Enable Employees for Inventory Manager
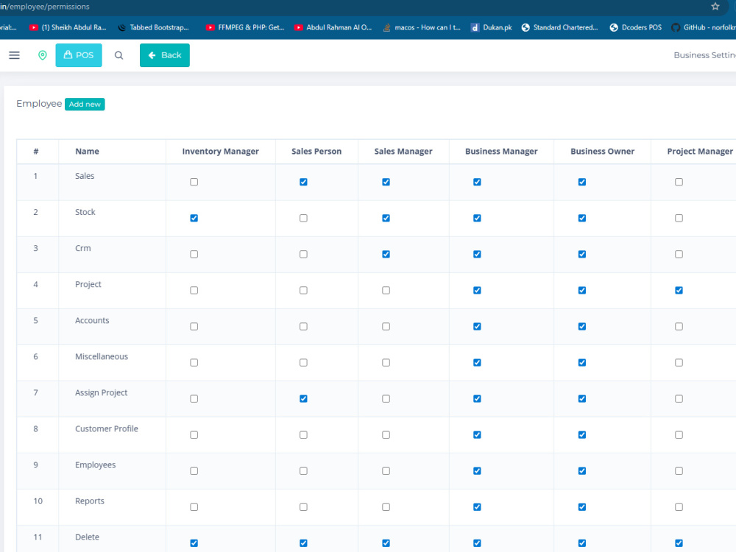The height and width of the screenshot is (552, 736). coord(194,471)
